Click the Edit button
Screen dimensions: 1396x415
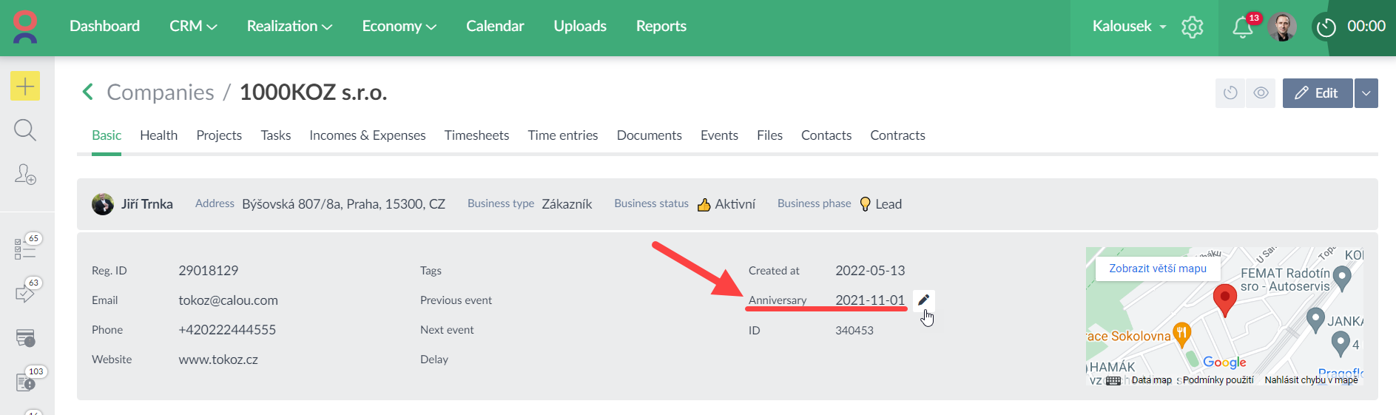[x=1318, y=93]
